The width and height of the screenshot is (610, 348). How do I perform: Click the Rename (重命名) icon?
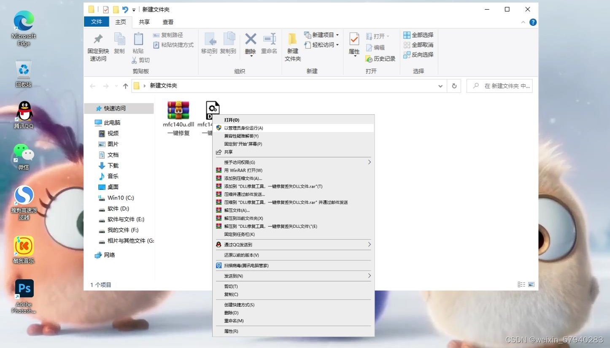click(269, 39)
